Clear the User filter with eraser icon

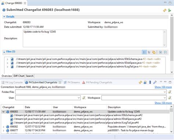84,98
